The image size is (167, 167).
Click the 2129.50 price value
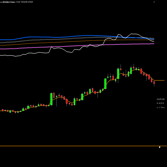[161, 99]
